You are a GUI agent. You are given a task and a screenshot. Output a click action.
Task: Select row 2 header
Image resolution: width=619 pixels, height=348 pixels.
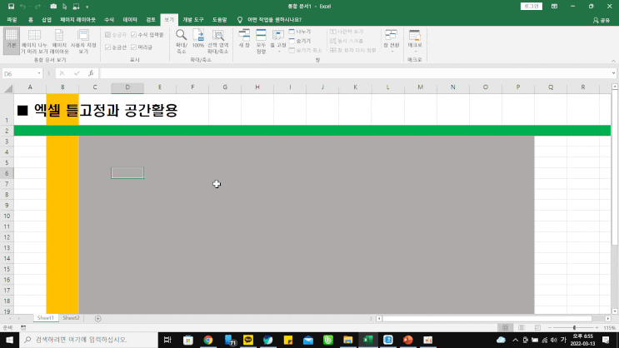(x=7, y=131)
